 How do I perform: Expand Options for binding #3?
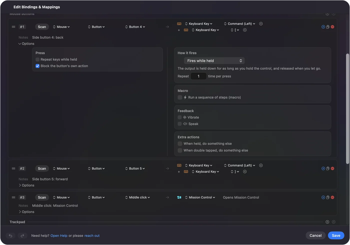(x=26, y=212)
